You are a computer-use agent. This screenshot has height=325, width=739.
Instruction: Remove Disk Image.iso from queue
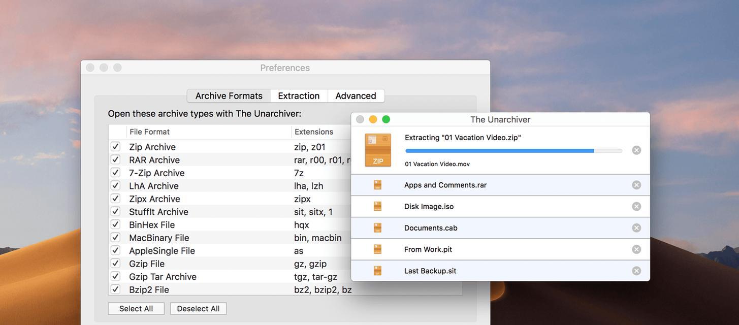pyautogui.click(x=636, y=206)
